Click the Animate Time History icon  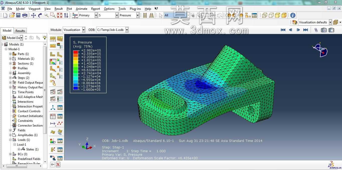tap(60, 91)
